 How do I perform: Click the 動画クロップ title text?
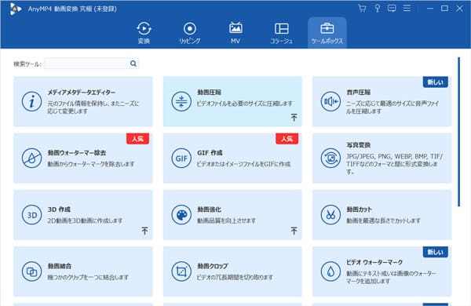[x=213, y=266]
